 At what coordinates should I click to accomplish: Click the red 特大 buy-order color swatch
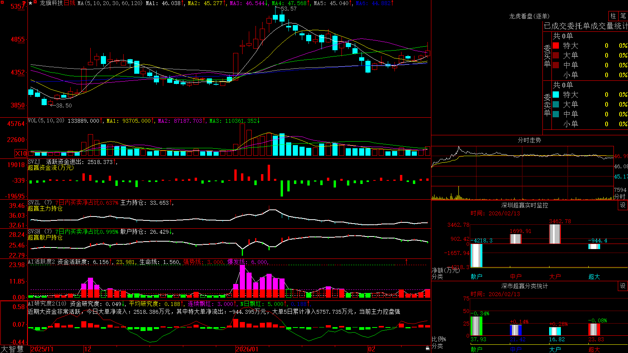(556, 45)
